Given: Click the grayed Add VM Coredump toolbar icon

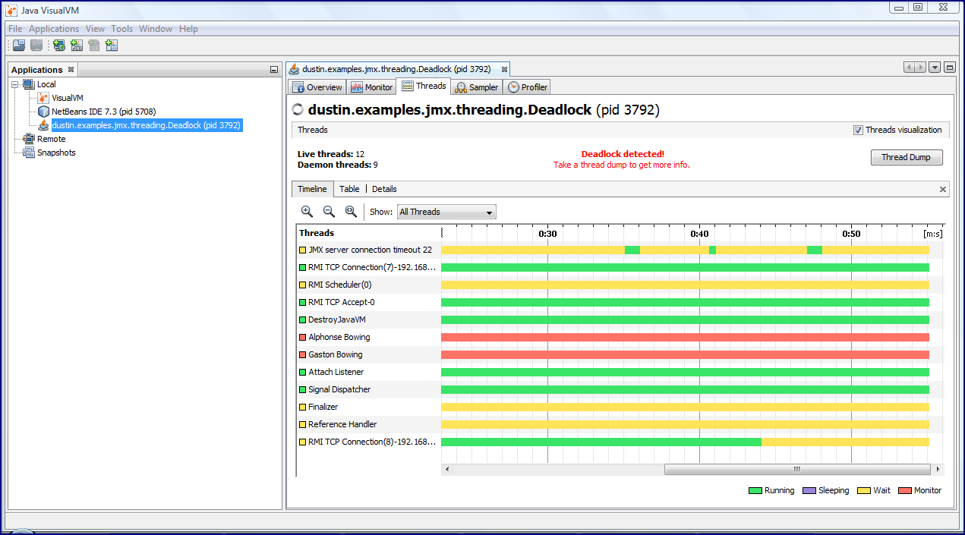Looking at the screenshot, I should [x=94, y=46].
